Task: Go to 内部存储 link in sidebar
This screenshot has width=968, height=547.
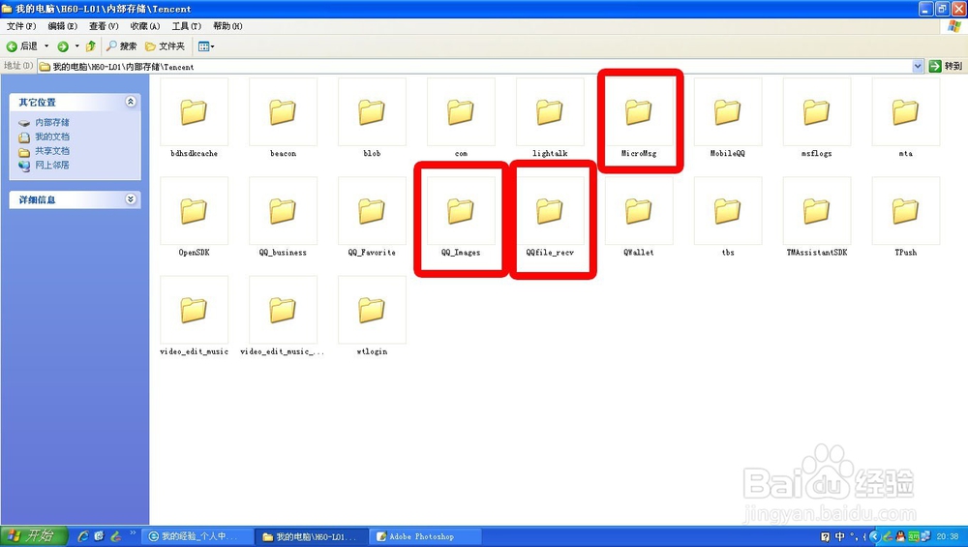Action: tap(52, 122)
